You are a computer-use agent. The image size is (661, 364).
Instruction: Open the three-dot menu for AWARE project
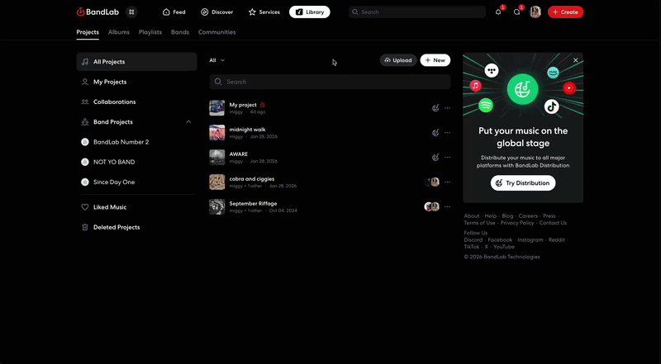(x=448, y=157)
